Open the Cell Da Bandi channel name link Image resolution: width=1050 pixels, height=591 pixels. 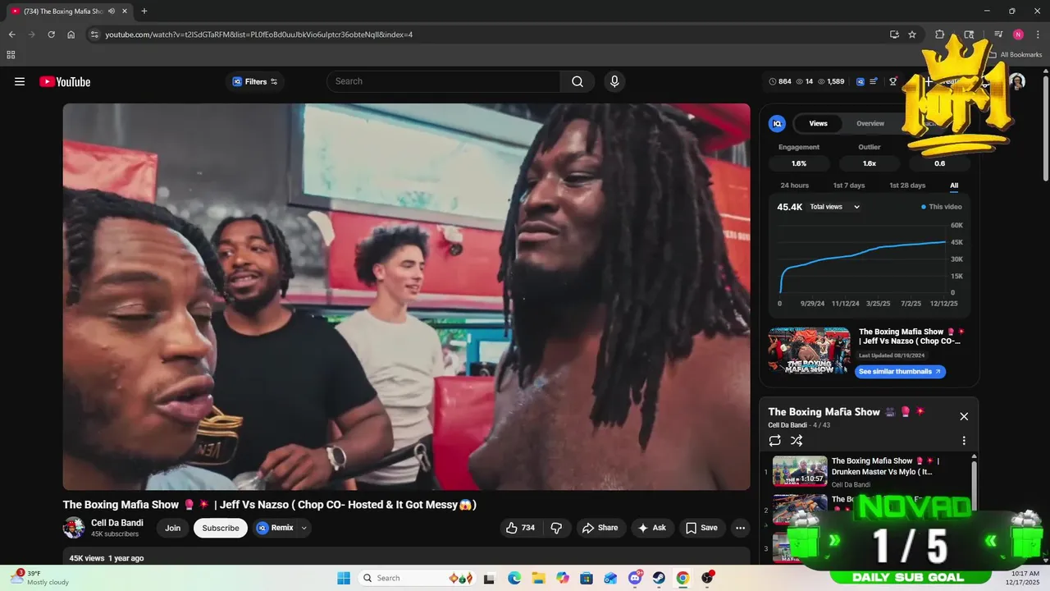(x=117, y=523)
